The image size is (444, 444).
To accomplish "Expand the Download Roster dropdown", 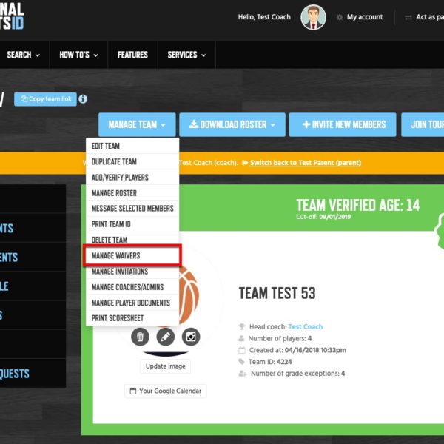I will 232,124.
